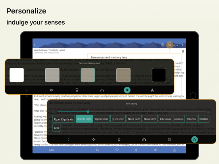Click the font size slider handle
219x164 pixels.
[x=88, y=112]
